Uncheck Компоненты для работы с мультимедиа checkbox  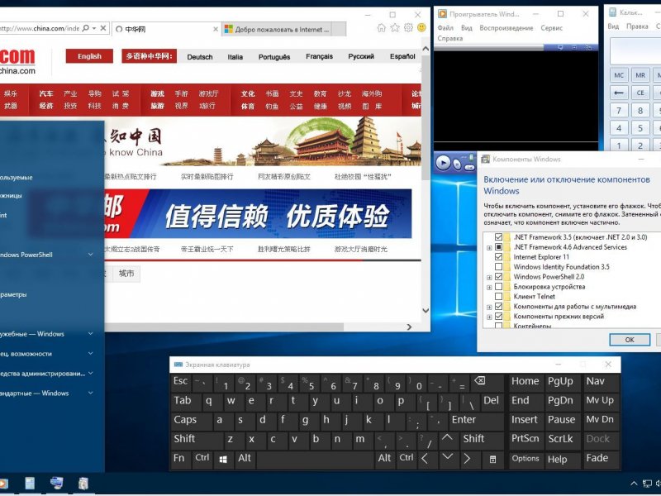(499, 306)
